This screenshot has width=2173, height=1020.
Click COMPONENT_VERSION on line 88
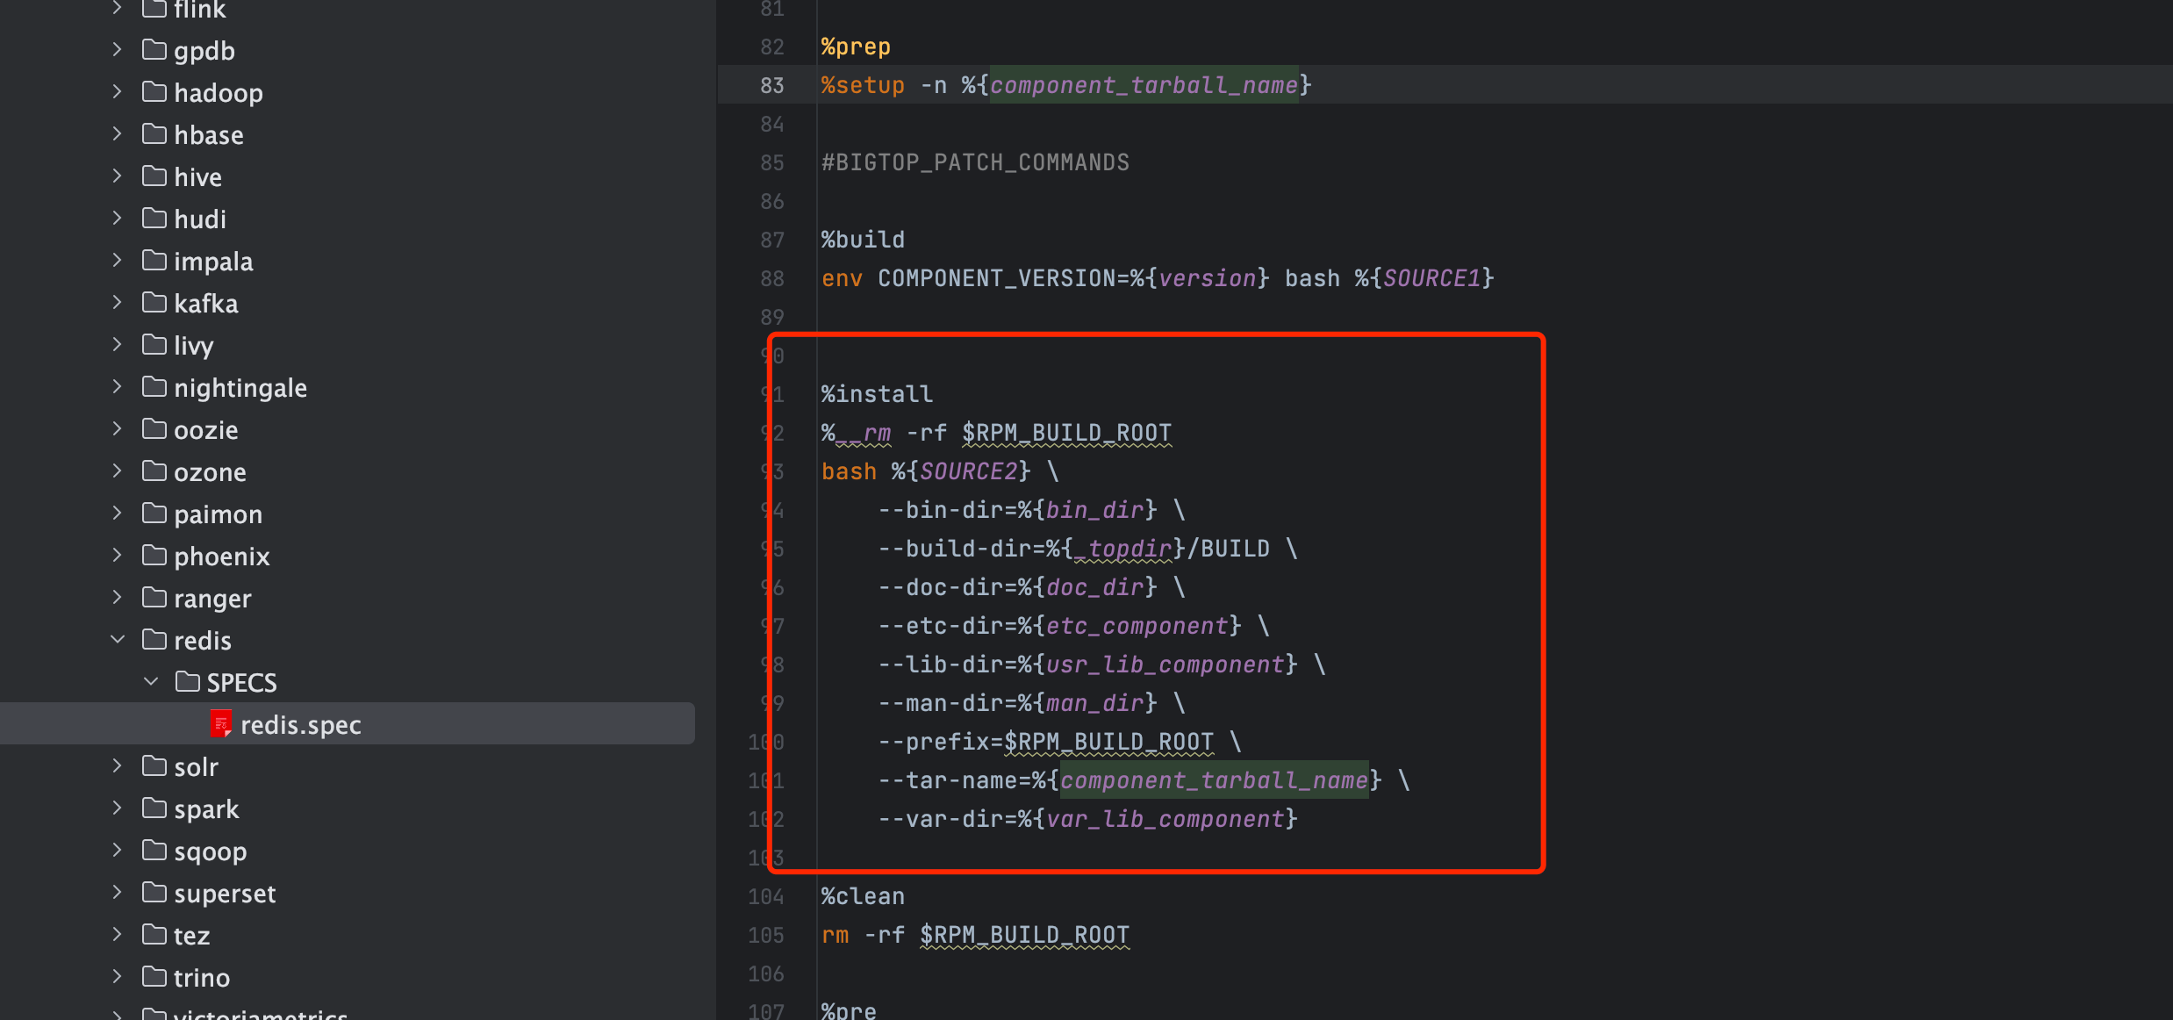pyautogui.click(x=996, y=278)
